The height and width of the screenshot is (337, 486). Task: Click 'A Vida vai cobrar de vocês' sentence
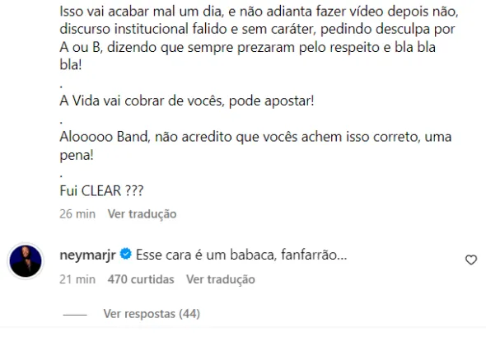[x=142, y=101]
